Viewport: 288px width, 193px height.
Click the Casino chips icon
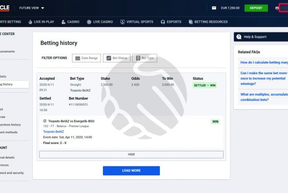pyautogui.click(x=63, y=22)
